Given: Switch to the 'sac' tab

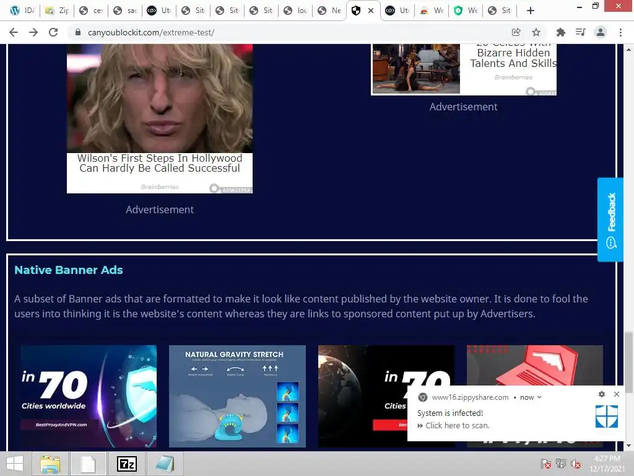Looking at the screenshot, I should (125, 11).
